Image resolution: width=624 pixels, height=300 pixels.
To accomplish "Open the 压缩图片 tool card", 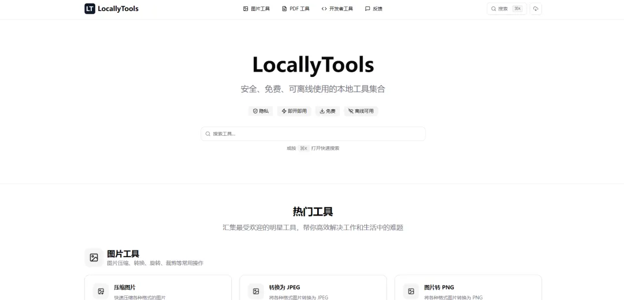I will (158, 287).
